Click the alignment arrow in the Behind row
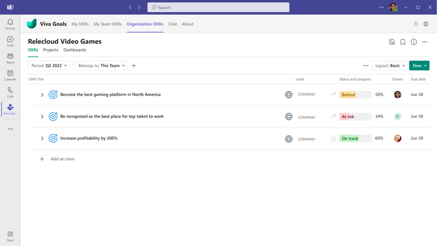 pos(334,95)
